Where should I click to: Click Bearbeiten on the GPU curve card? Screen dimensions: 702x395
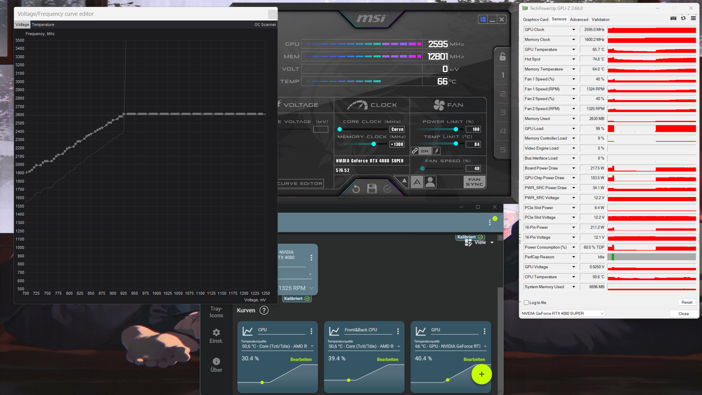click(x=474, y=359)
